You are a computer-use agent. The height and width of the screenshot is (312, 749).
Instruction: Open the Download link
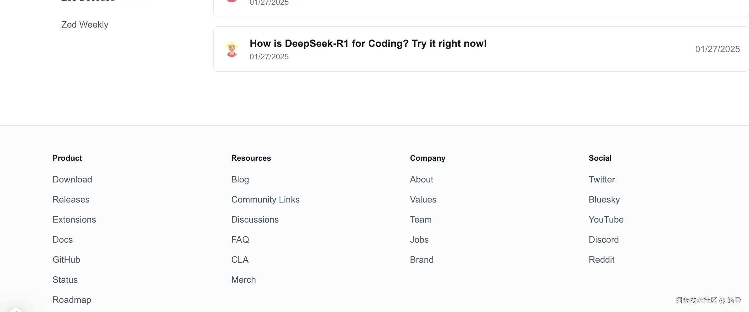coord(72,179)
